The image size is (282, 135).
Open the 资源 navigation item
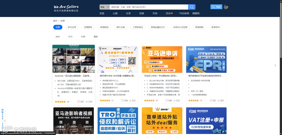click(142, 13)
